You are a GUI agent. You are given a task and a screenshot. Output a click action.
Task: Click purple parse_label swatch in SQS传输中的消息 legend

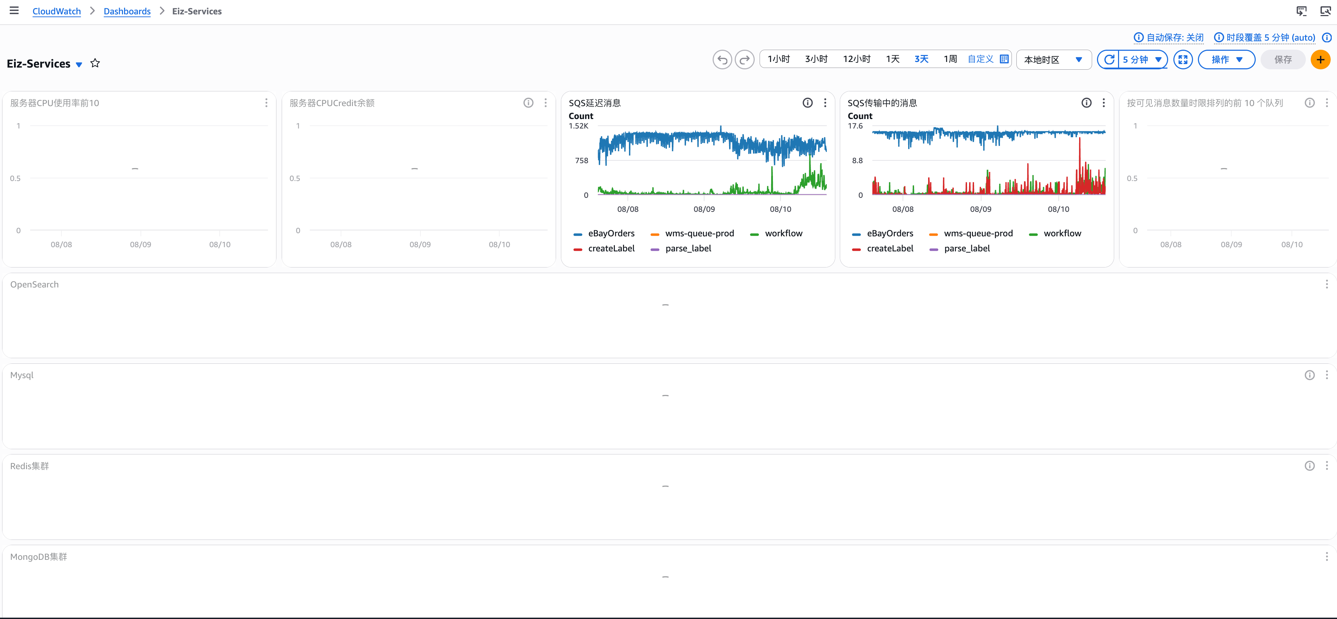(934, 250)
